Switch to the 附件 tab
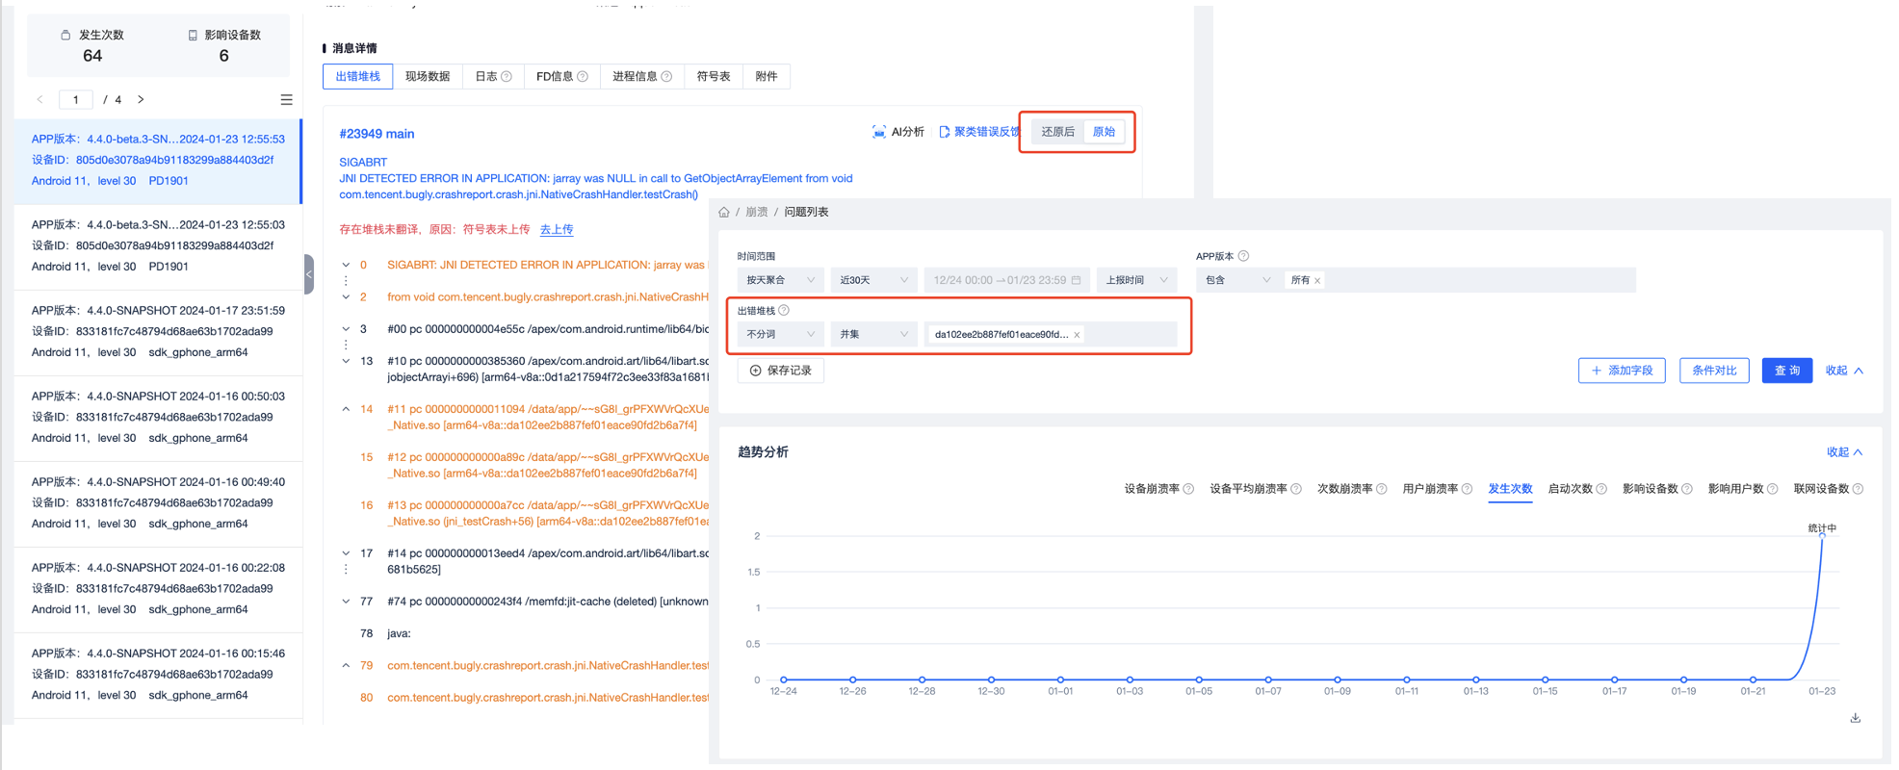 767,77
